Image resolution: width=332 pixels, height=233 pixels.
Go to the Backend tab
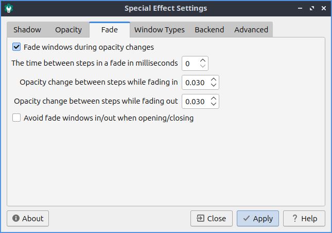pyautogui.click(x=209, y=30)
